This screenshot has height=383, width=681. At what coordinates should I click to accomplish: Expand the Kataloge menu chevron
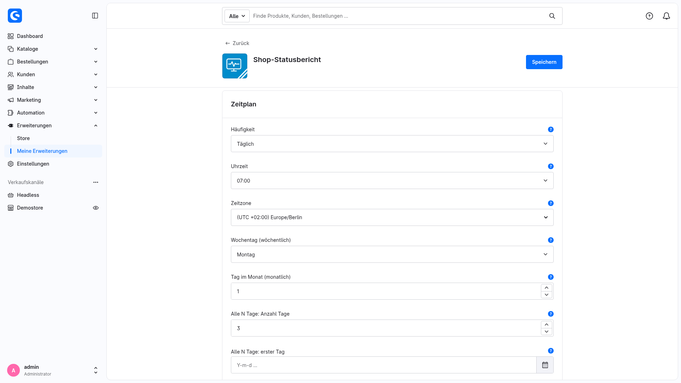coord(96,49)
